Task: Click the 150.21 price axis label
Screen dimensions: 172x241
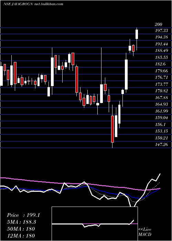Action: tap(161, 138)
